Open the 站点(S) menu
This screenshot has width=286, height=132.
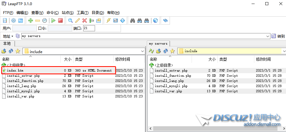pos(68,13)
